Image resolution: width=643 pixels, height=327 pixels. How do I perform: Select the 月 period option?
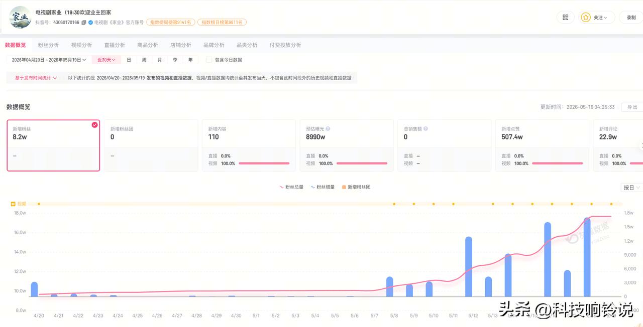[x=160, y=60]
